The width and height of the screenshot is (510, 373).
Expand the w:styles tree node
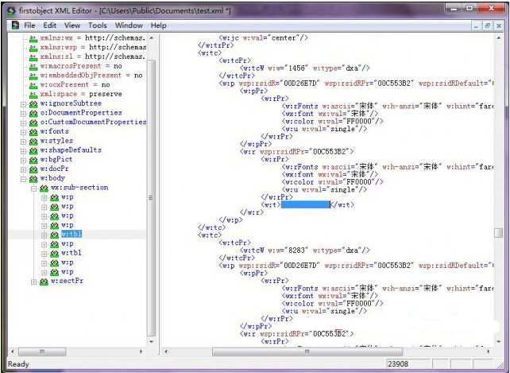click(23, 141)
